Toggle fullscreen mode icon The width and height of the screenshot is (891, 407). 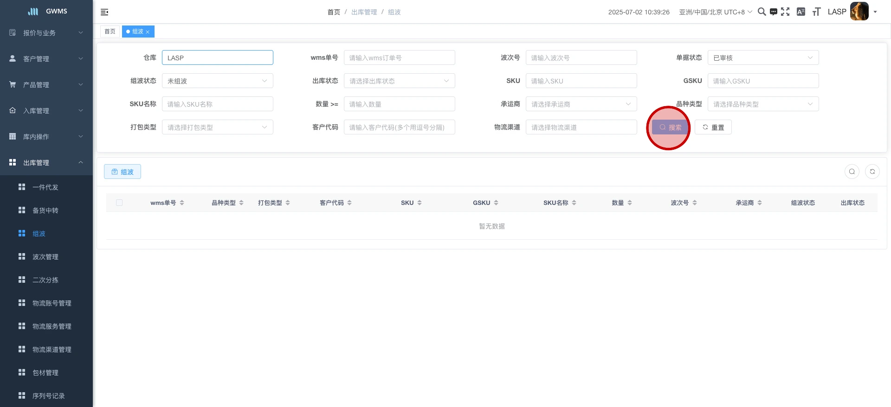coord(785,12)
